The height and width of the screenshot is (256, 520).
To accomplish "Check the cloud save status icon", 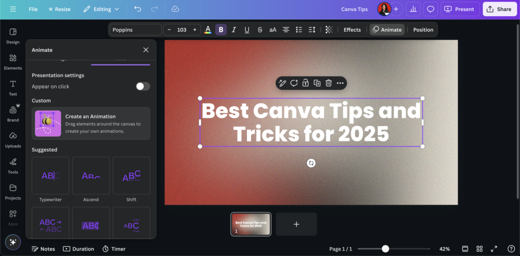I will coord(175,9).
